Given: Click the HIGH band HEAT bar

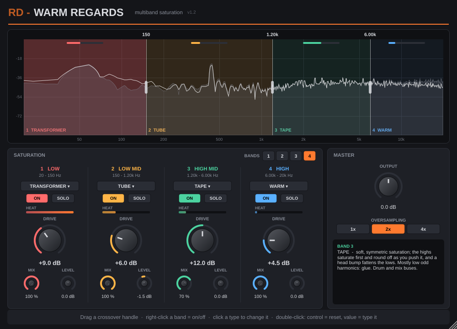Looking at the screenshot, I should click(x=279, y=212).
